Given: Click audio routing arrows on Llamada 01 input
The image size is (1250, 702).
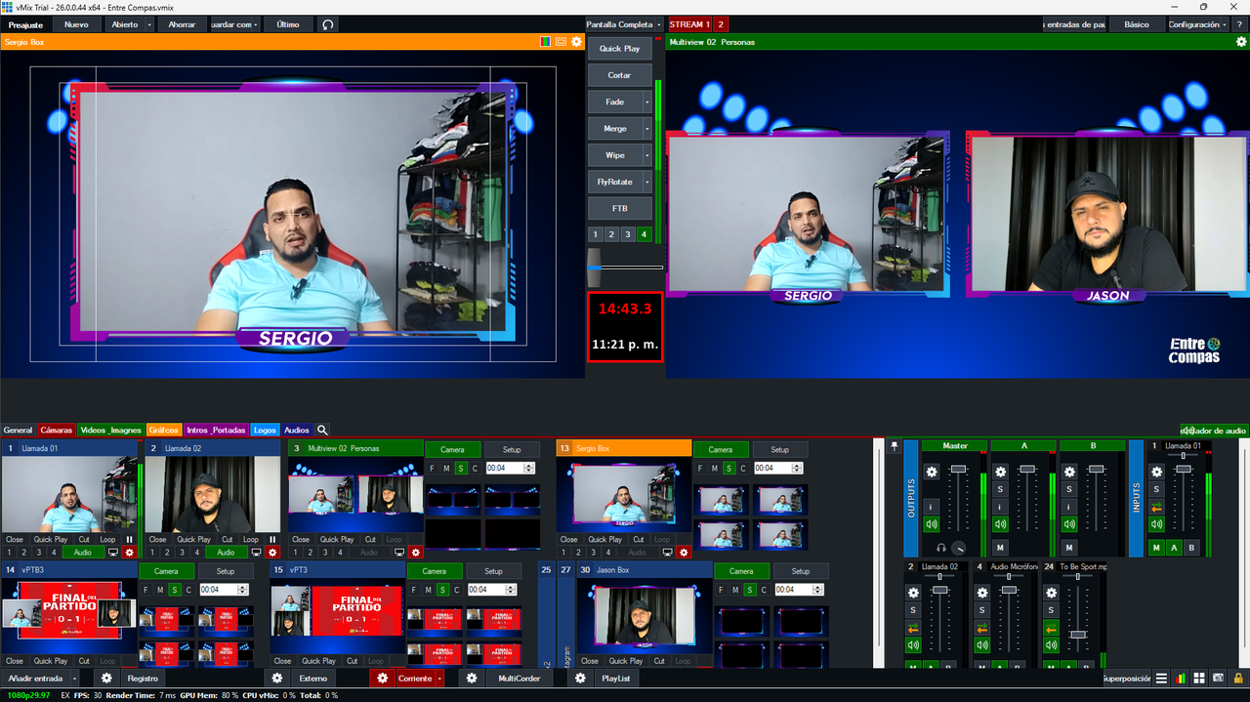Looking at the screenshot, I should tap(1156, 507).
